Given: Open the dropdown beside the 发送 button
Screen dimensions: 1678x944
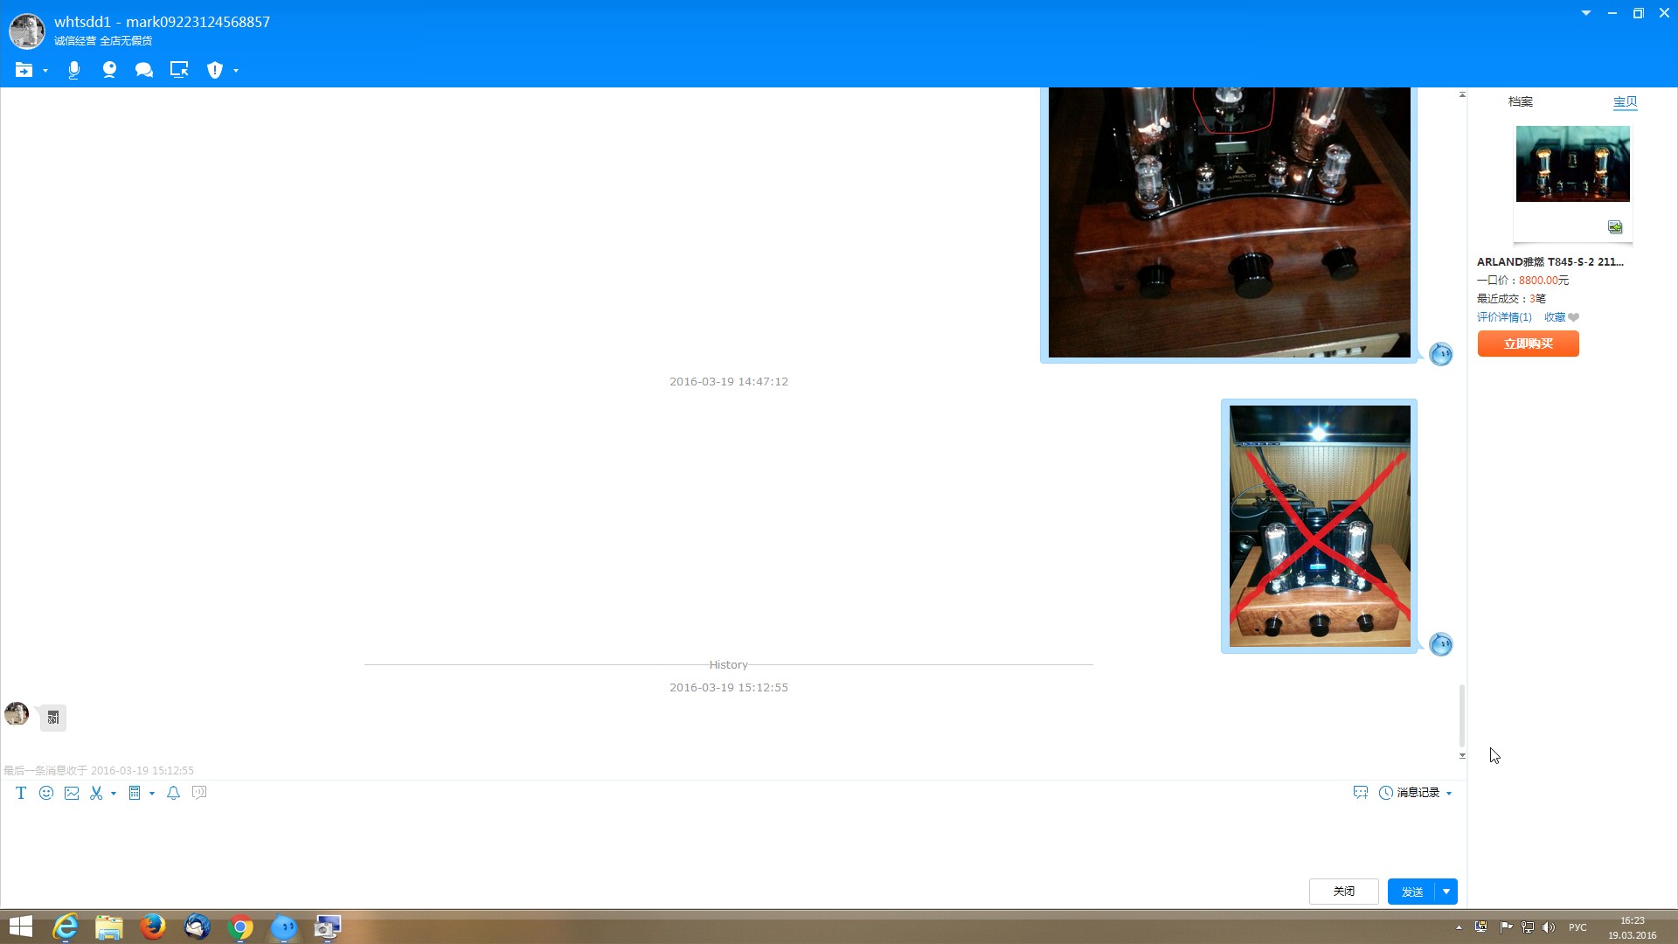Looking at the screenshot, I should coord(1446,892).
